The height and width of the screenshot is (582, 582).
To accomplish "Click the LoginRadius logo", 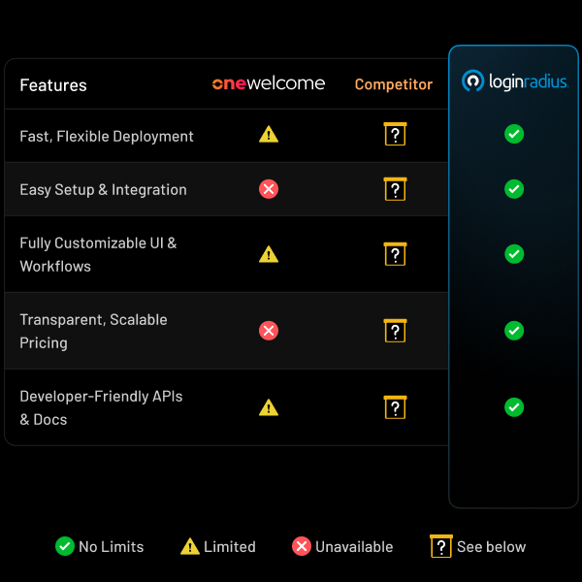I will (x=514, y=81).
